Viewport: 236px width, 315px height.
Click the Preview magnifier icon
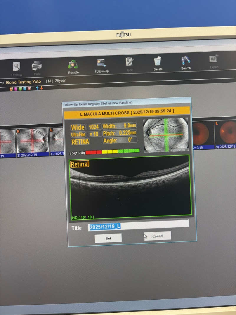point(17,67)
